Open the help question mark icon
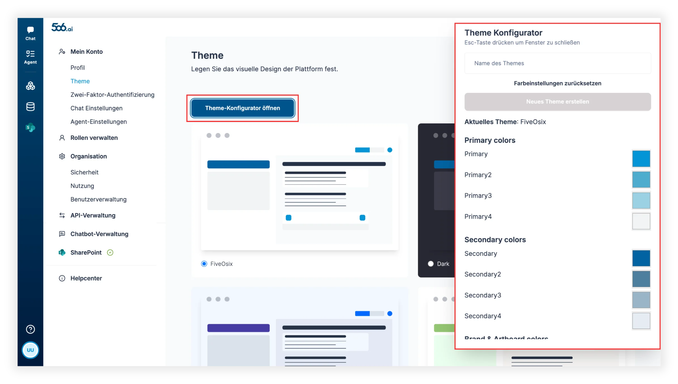 pyautogui.click(x=30, y=329)
